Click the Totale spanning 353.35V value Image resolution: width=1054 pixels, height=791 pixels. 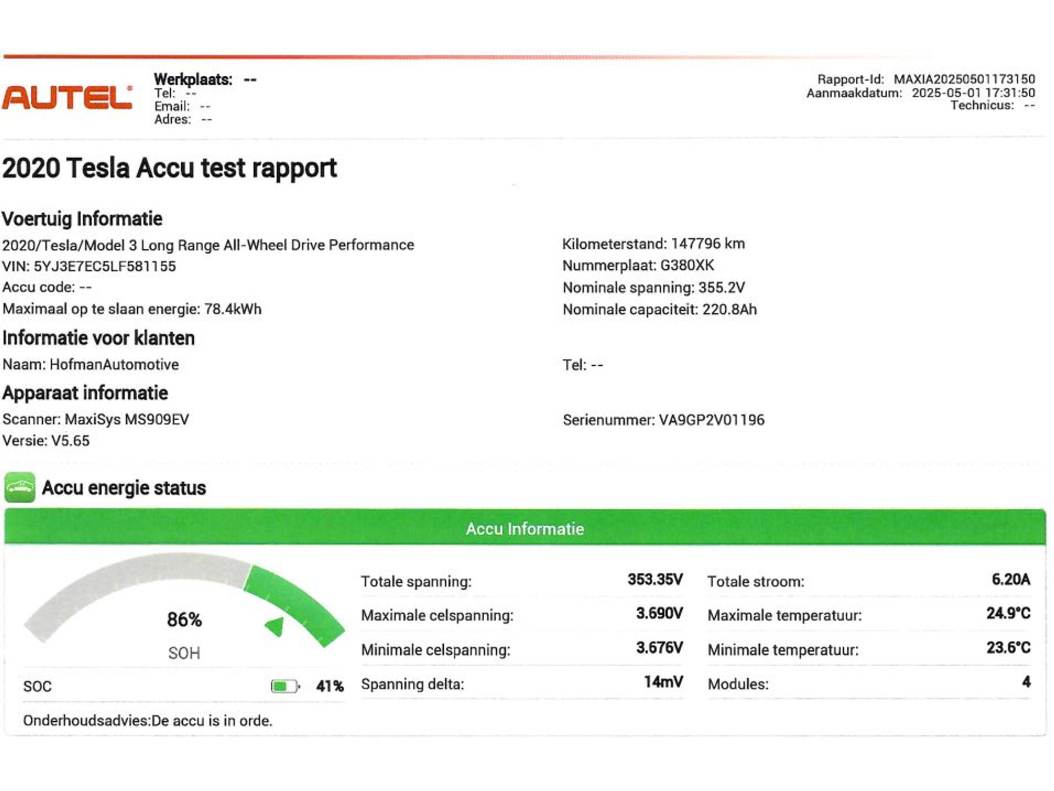(655, 580)
